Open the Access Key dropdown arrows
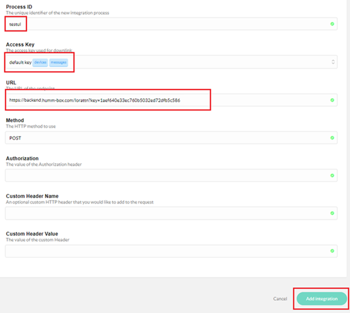This screenshot has height=313, width=350. 333,62
